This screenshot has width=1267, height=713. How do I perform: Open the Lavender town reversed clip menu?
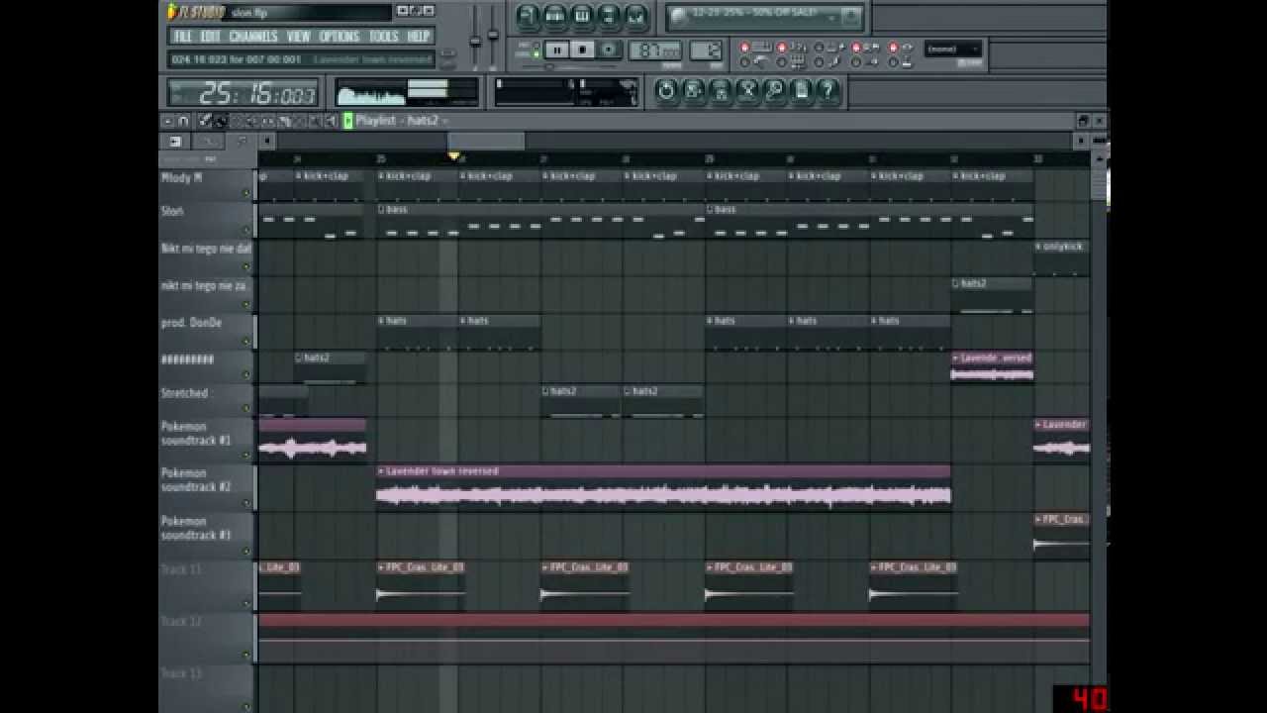click(381, 471)
